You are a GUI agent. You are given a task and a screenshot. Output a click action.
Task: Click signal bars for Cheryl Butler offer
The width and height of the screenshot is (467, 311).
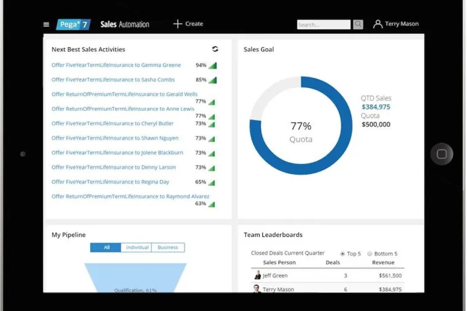212,124
